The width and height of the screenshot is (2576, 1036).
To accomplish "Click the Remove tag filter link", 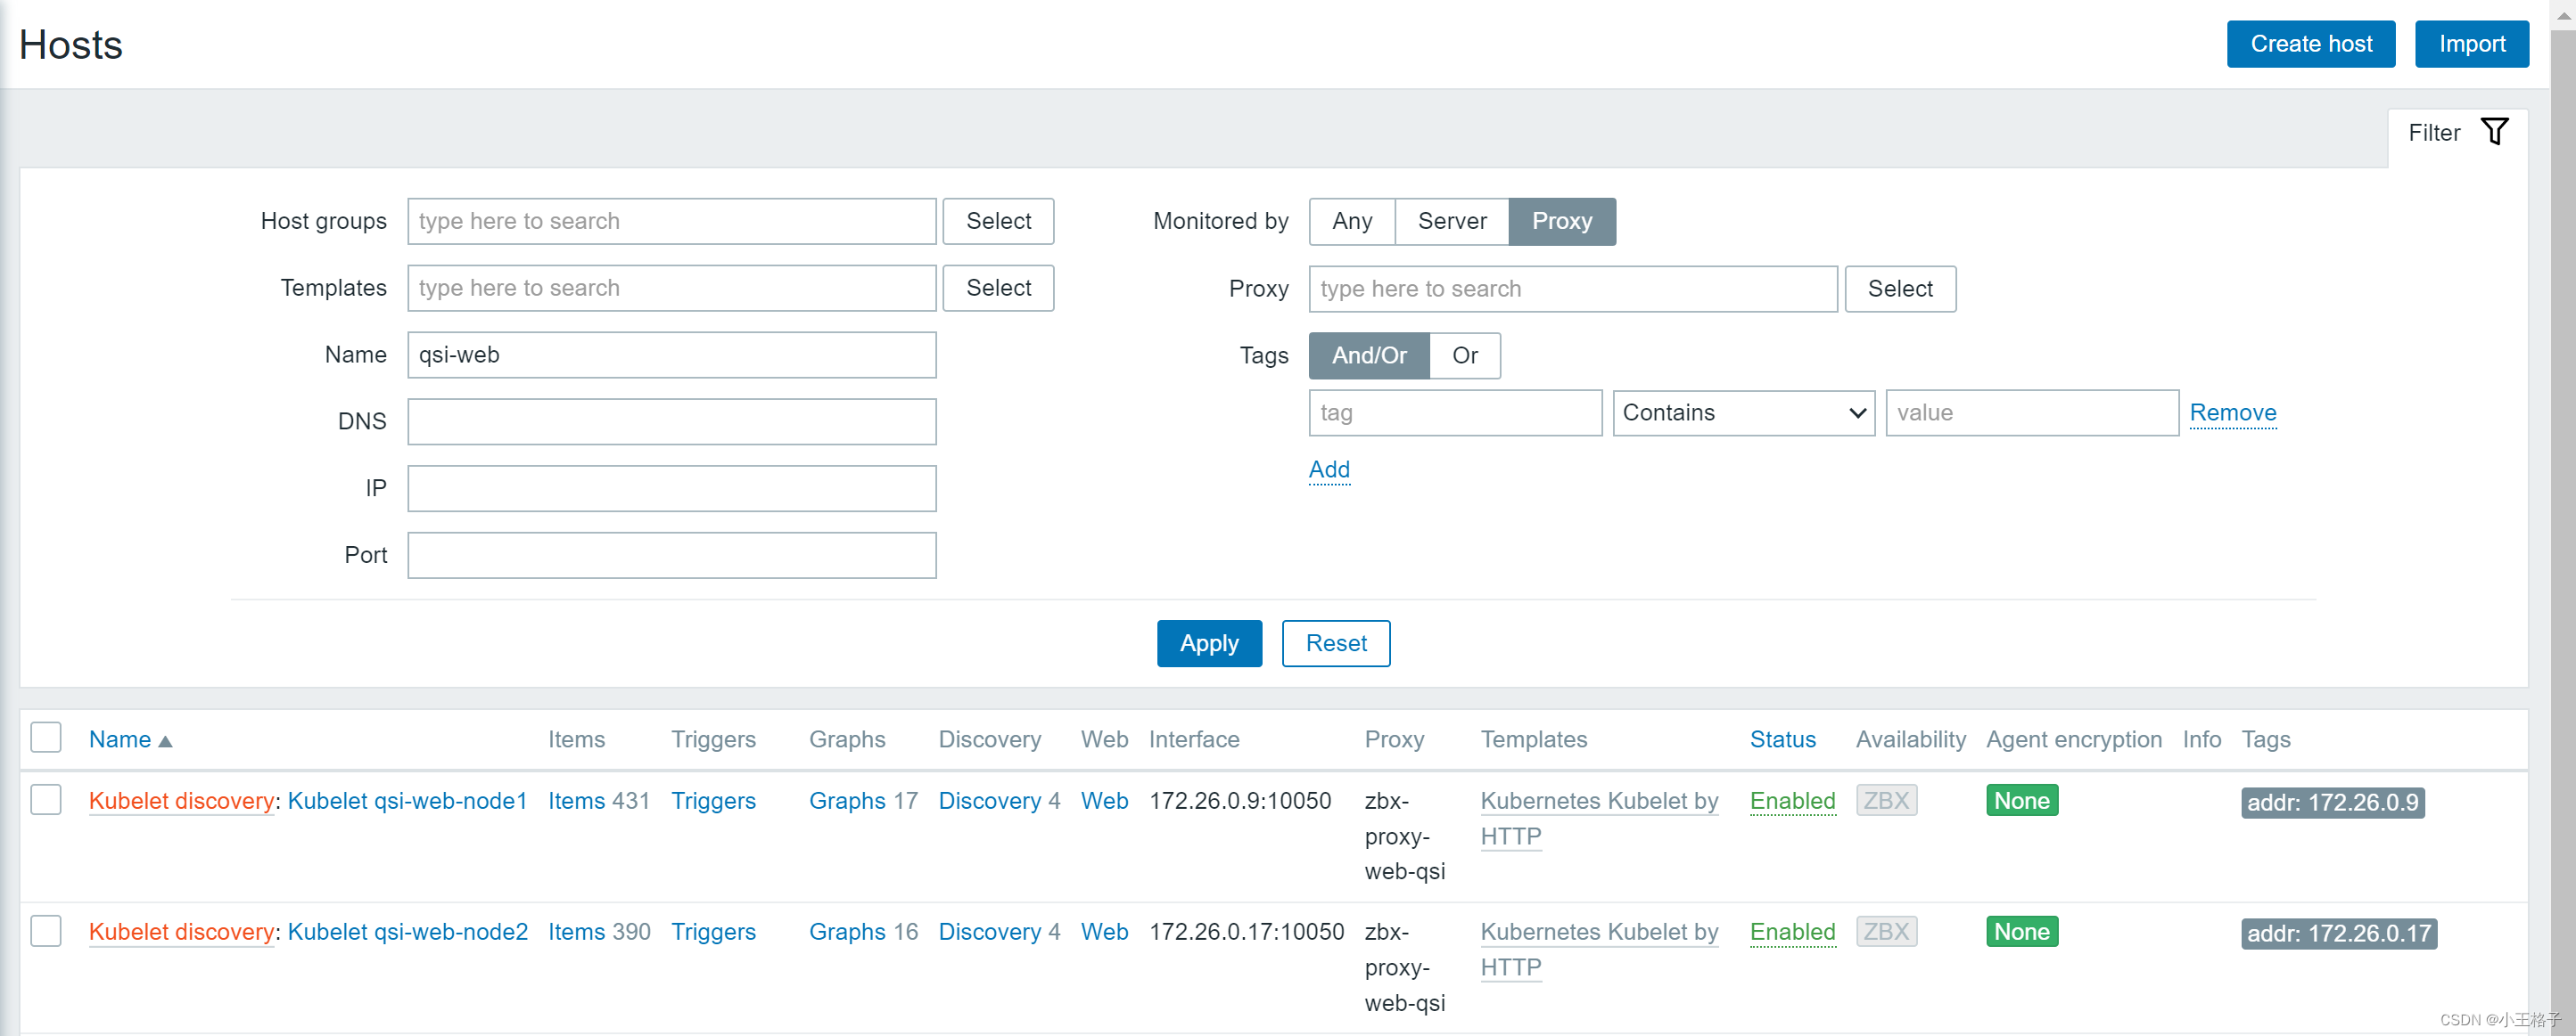I will (x=2232, y=412).
